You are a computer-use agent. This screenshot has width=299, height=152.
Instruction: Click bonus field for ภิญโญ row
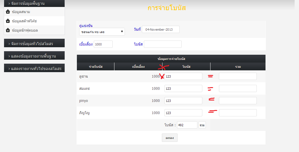tap(183, 113)
